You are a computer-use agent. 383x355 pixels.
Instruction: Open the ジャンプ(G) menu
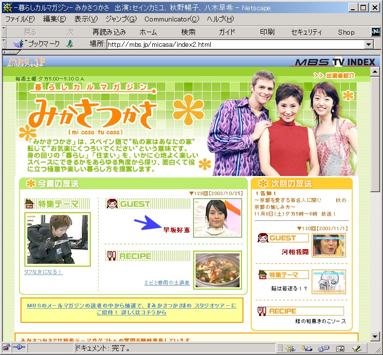coord(121,19)
